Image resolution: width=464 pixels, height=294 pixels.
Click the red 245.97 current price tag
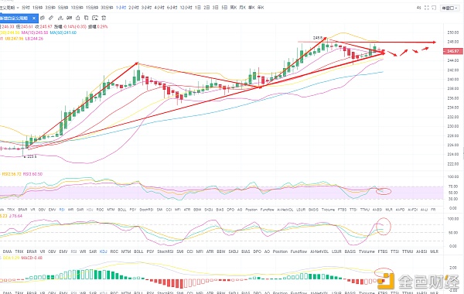click(x=452, y=51)
